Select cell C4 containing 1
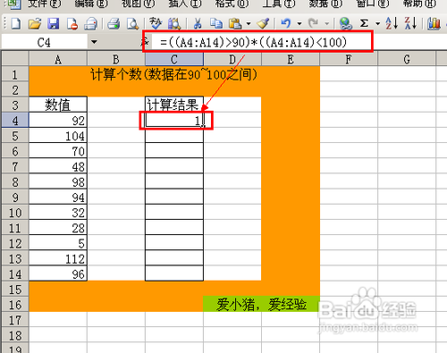 tap(174, 120)
